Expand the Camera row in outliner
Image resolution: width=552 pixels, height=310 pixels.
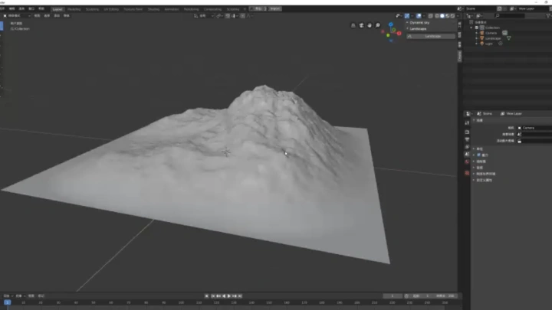coord(477,33)
